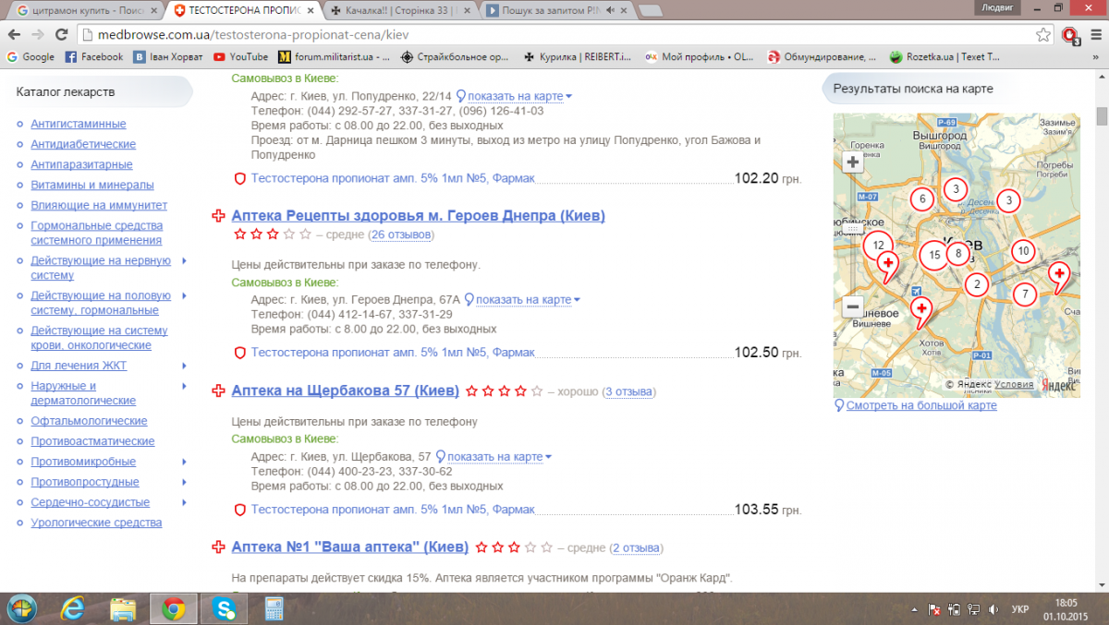1109x625 pixels.
Task: Open 'Антидиабетические' catalog category
Action: tap(83, 144)
